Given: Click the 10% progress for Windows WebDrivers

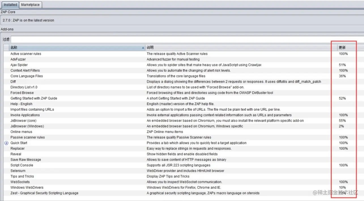Looking at the screenshot, I should pyautogui.click(x=342, y=187).
